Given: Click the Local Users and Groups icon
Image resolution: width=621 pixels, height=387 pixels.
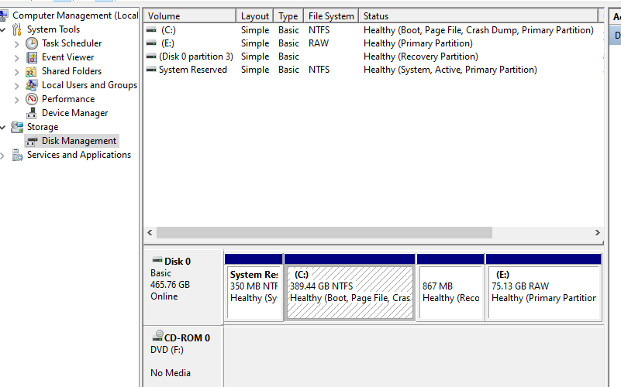Looking at the screenshot, I should [x=32, y=85].
